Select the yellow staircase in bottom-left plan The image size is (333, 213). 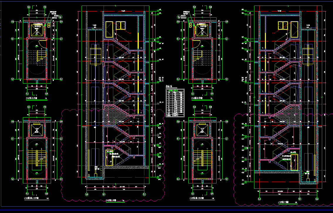point(34,159)
